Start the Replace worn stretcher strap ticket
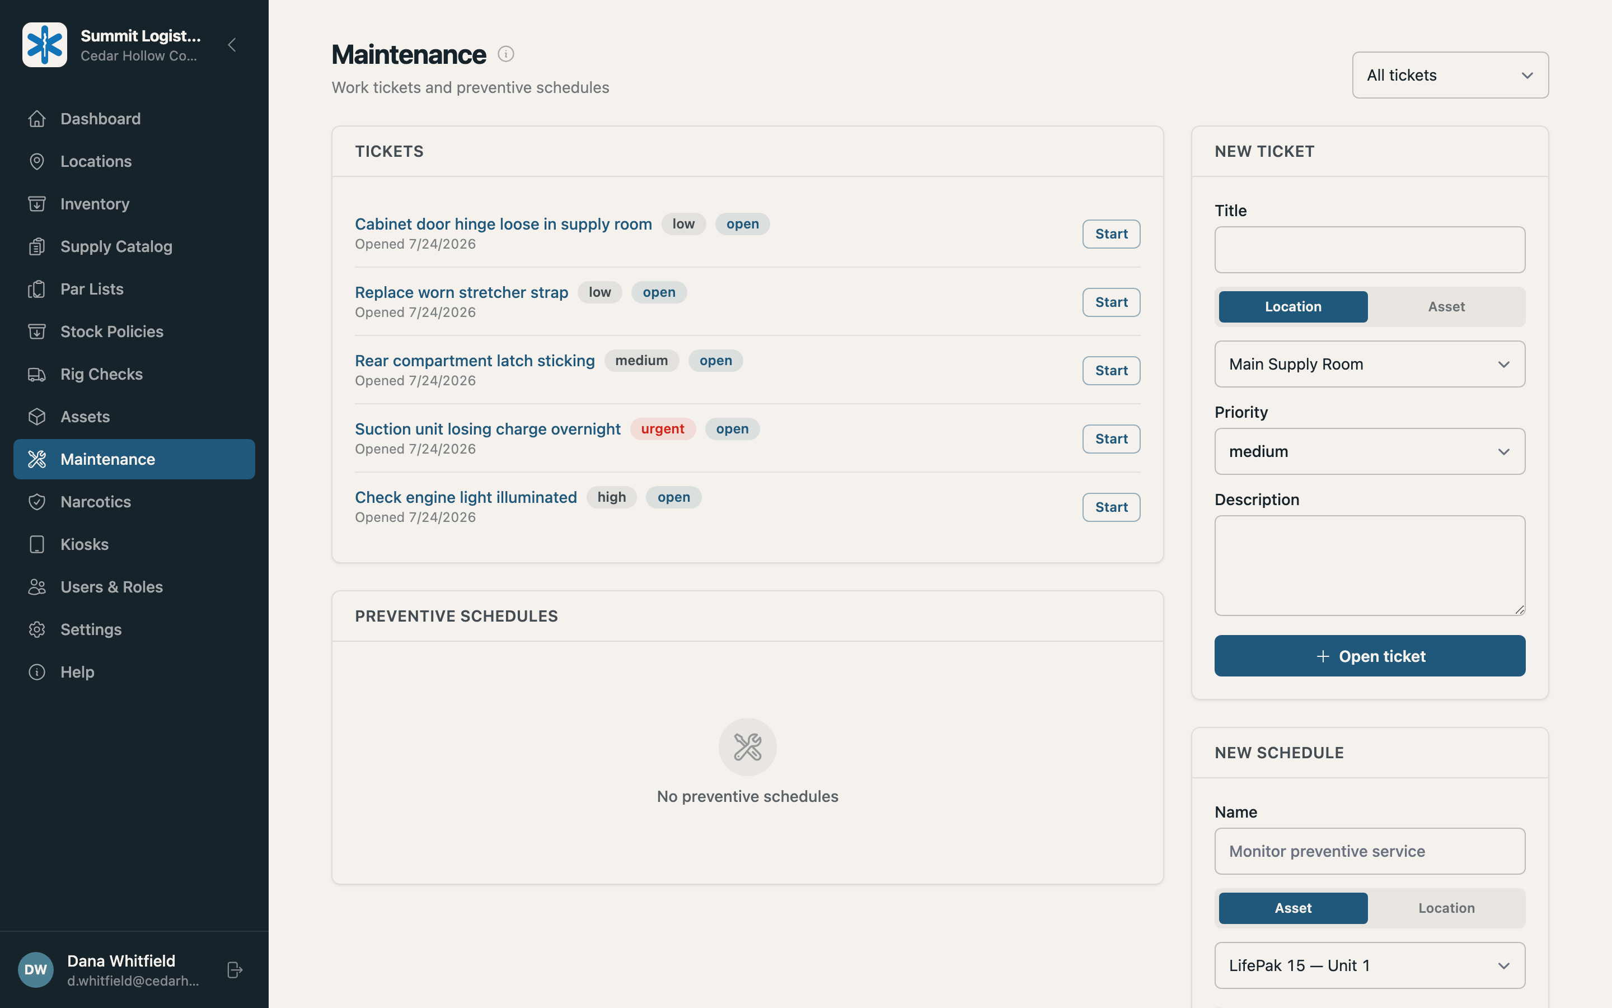1612x1008 pixels. (1111, 302)
